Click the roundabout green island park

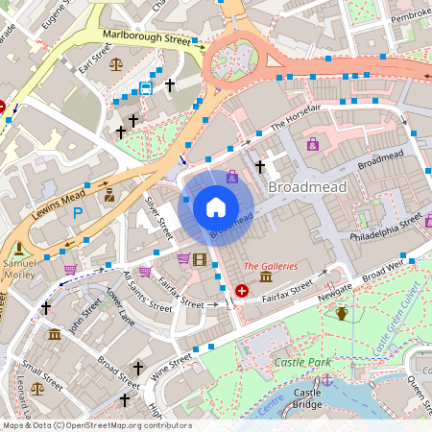[234, 60]
